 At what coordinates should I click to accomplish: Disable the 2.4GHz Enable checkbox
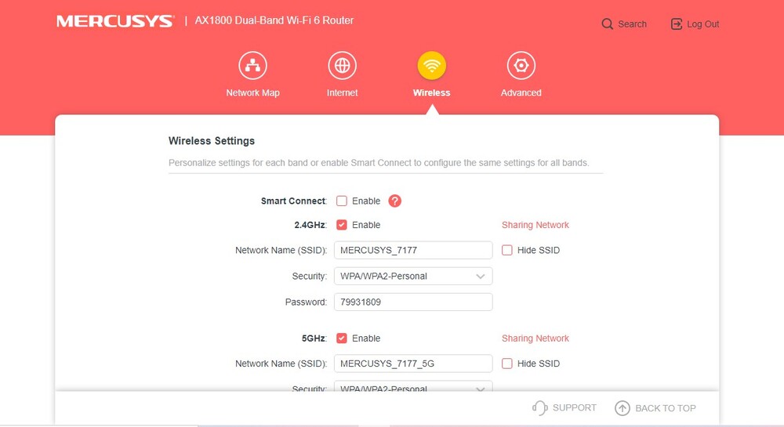(x=342, y=225)
